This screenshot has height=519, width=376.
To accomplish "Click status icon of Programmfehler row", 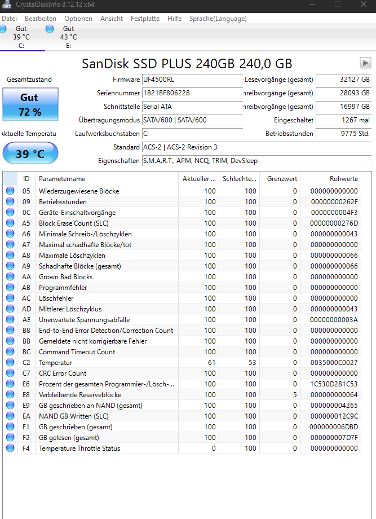I will point(10,287).
